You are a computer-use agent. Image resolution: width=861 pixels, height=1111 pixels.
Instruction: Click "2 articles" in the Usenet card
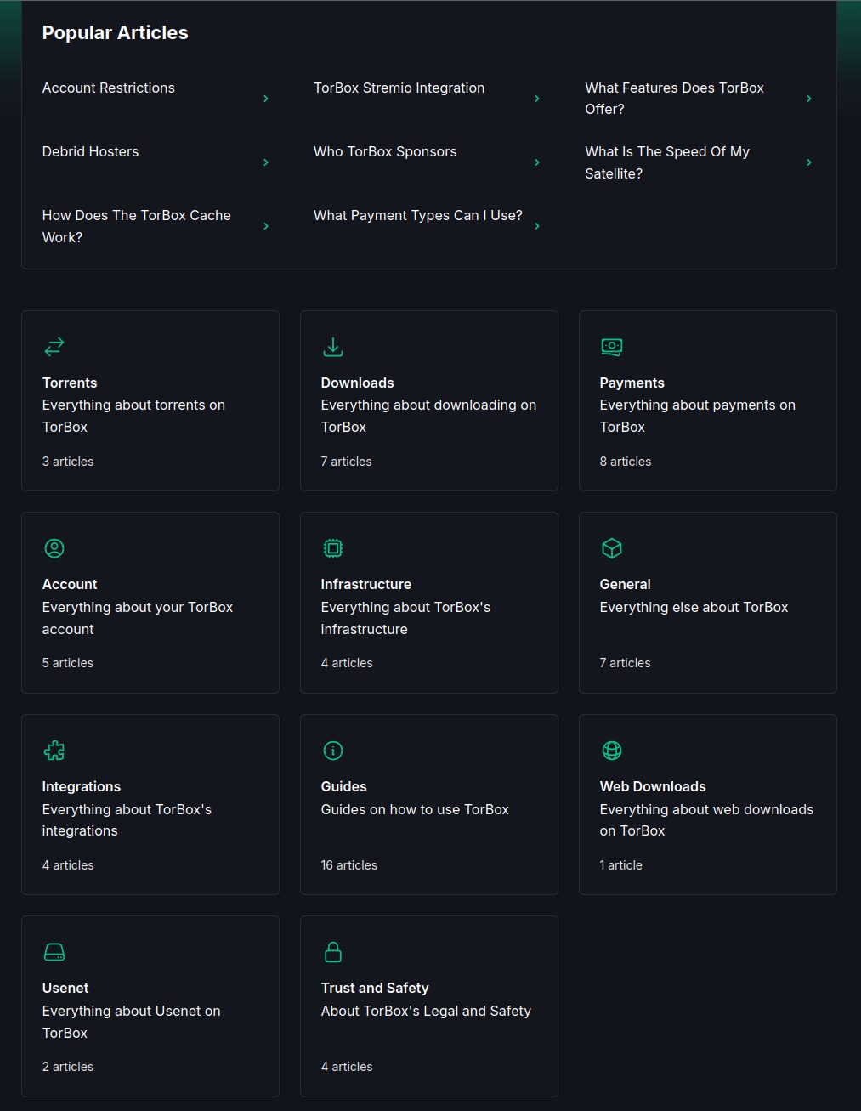point(68,1067)
